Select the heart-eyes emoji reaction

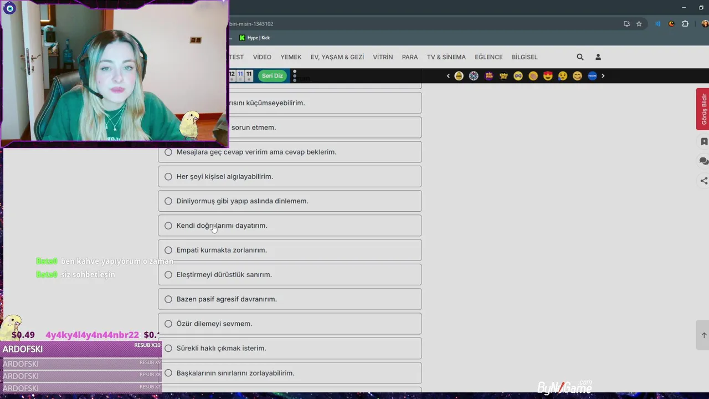pyautogui.click(x=548, y=76)
